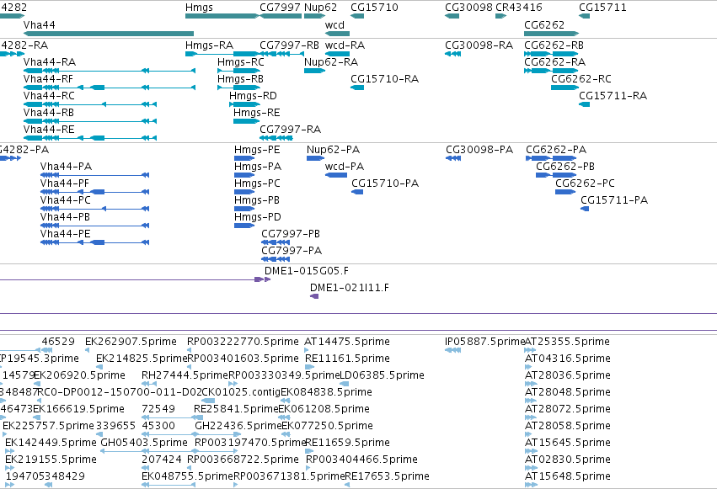Click the Vha44-PB protein label
717x489 pixels.
pyautogui.click(x=65, y=217)
